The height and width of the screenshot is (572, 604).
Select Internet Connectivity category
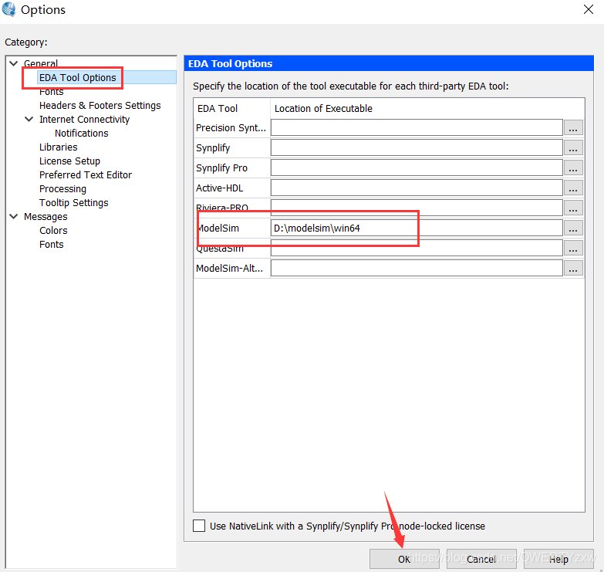(84, 119)
